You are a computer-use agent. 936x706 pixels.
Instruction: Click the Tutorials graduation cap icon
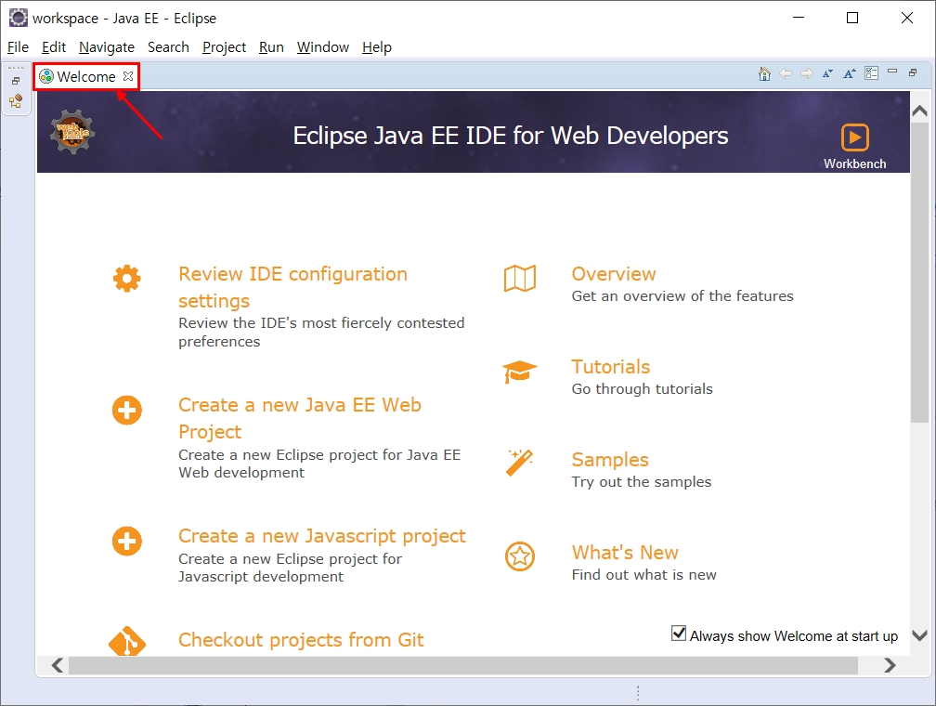point(520,372)
